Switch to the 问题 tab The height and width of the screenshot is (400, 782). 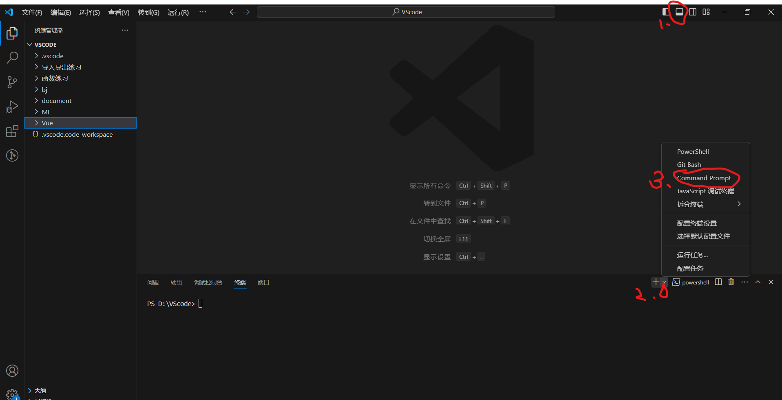(x=153, y=282)
